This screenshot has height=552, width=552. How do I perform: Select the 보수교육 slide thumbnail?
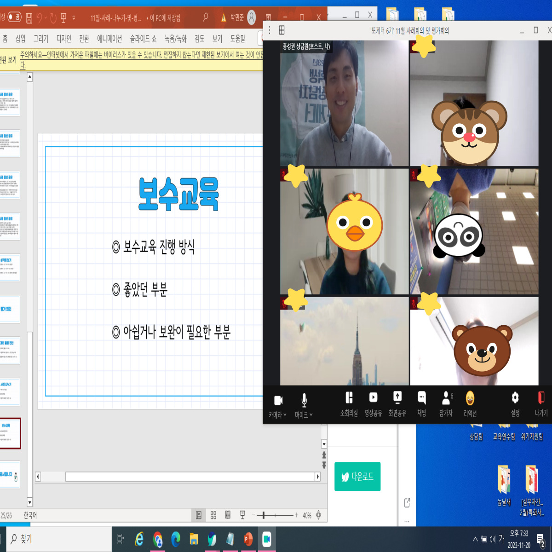[x=10, y=433]
